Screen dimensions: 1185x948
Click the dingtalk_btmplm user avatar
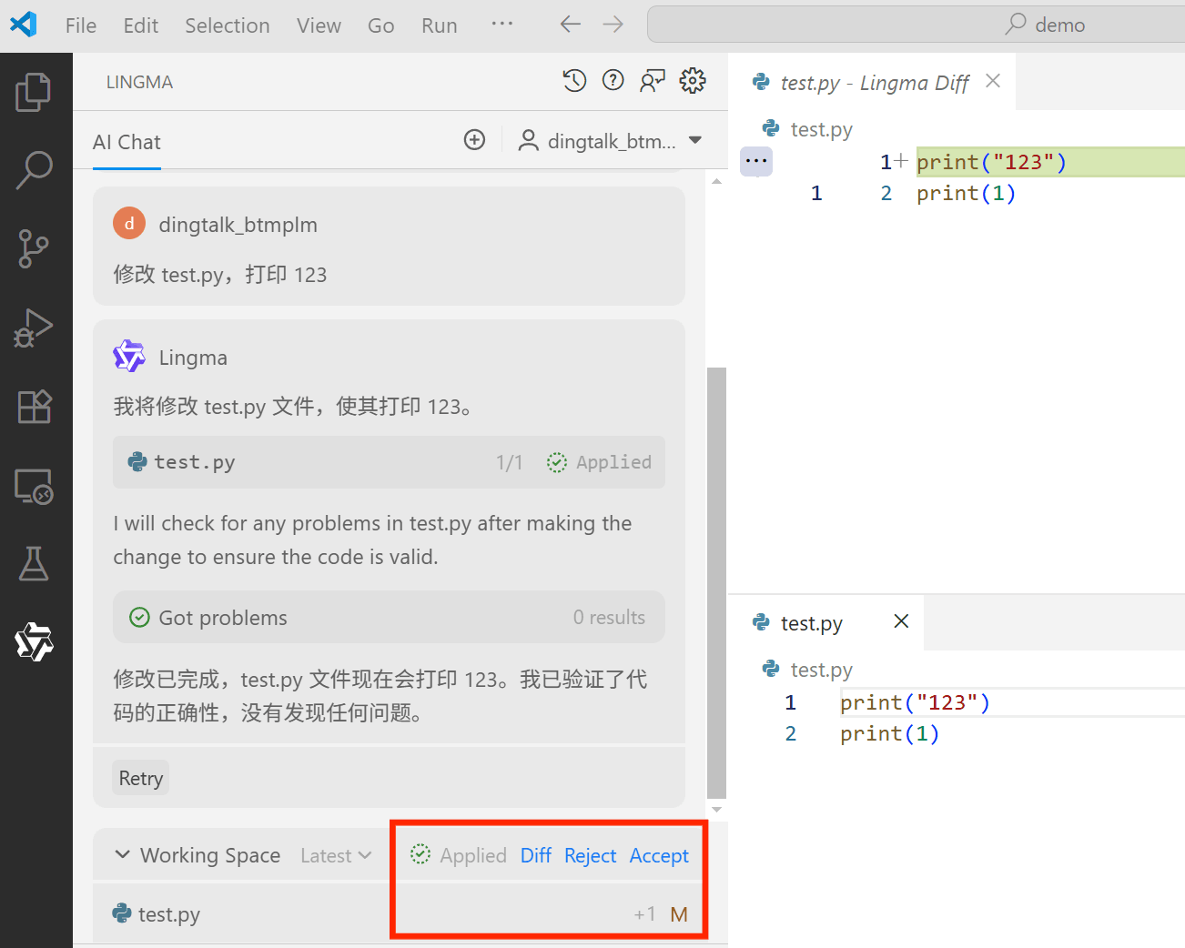tap(129, 223)
